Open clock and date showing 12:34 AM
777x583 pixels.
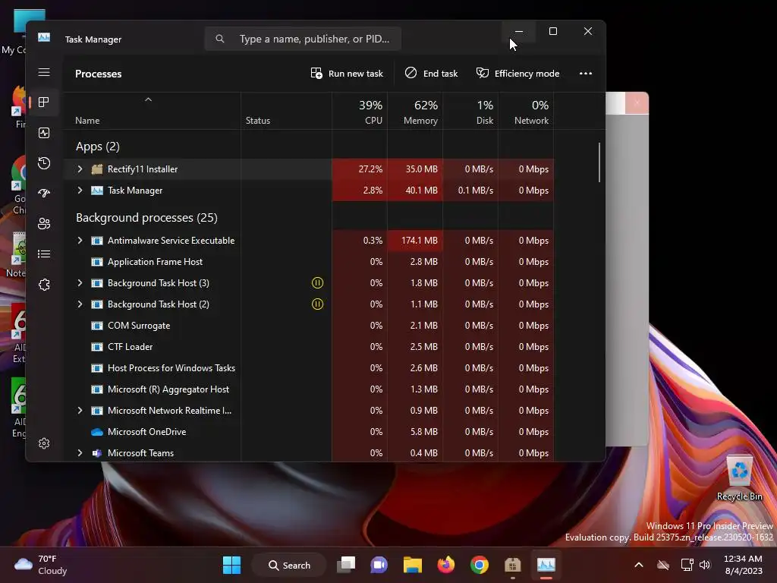(x=743, y=565)
